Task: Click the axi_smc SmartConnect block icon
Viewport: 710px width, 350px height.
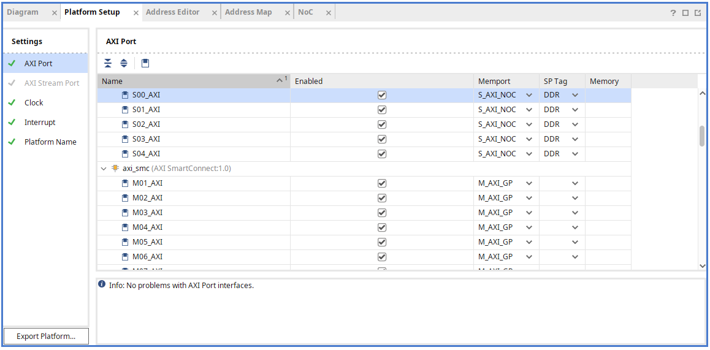Action: click(115, 169)
